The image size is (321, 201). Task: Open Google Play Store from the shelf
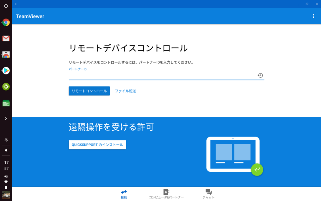click(6, 71)
